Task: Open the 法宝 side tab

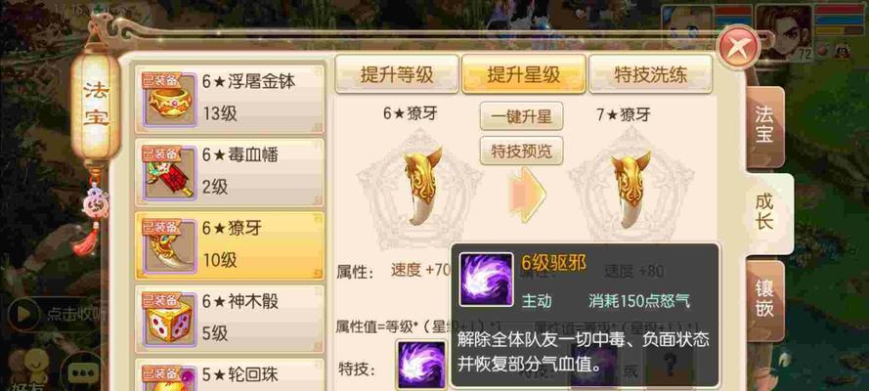Action: point(764,126)
